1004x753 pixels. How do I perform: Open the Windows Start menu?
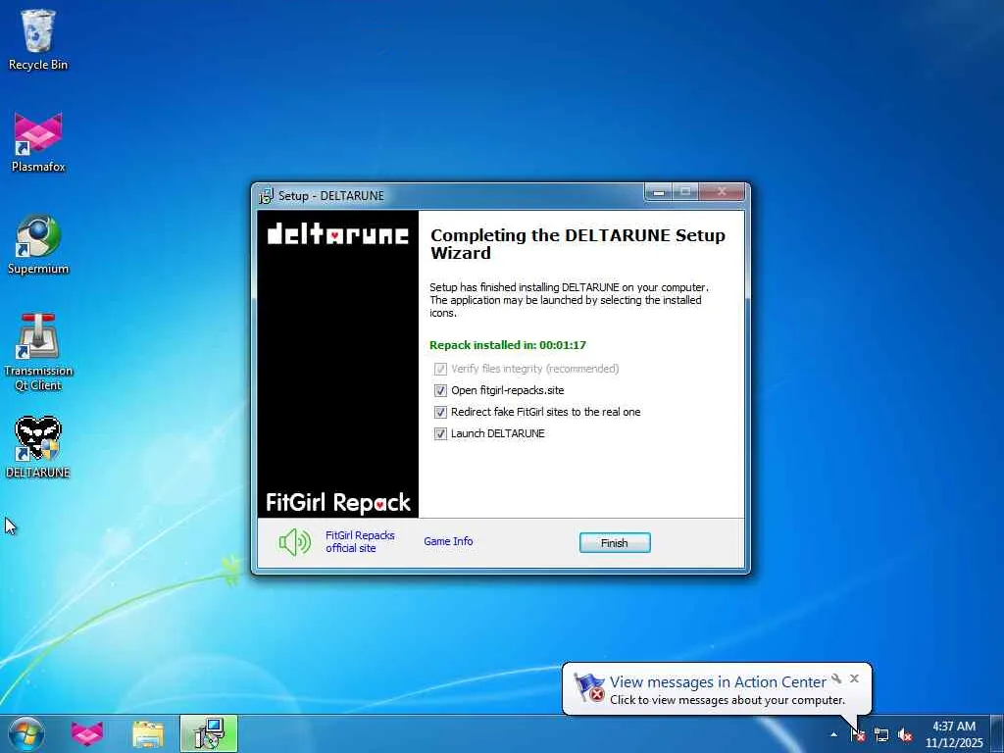pyautogui.click(x=26, y=734)
